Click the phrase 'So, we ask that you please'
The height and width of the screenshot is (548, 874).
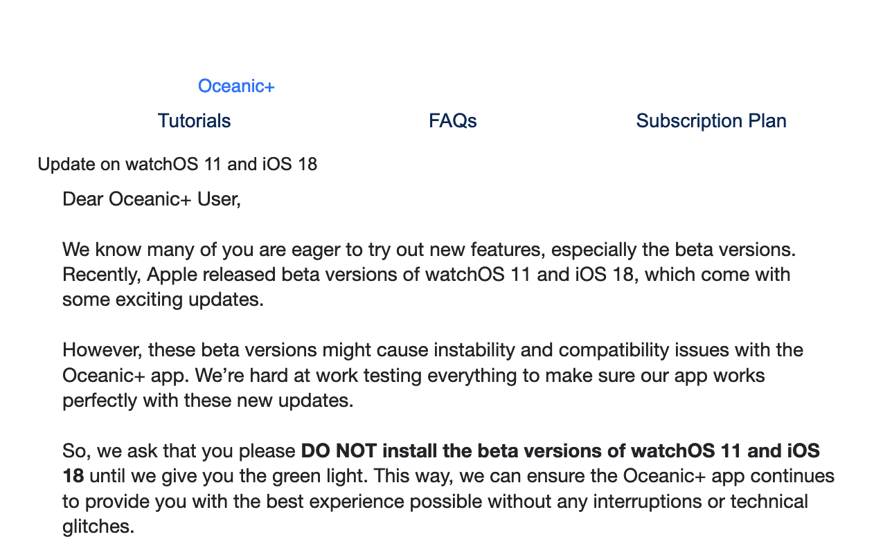point(179,451)
